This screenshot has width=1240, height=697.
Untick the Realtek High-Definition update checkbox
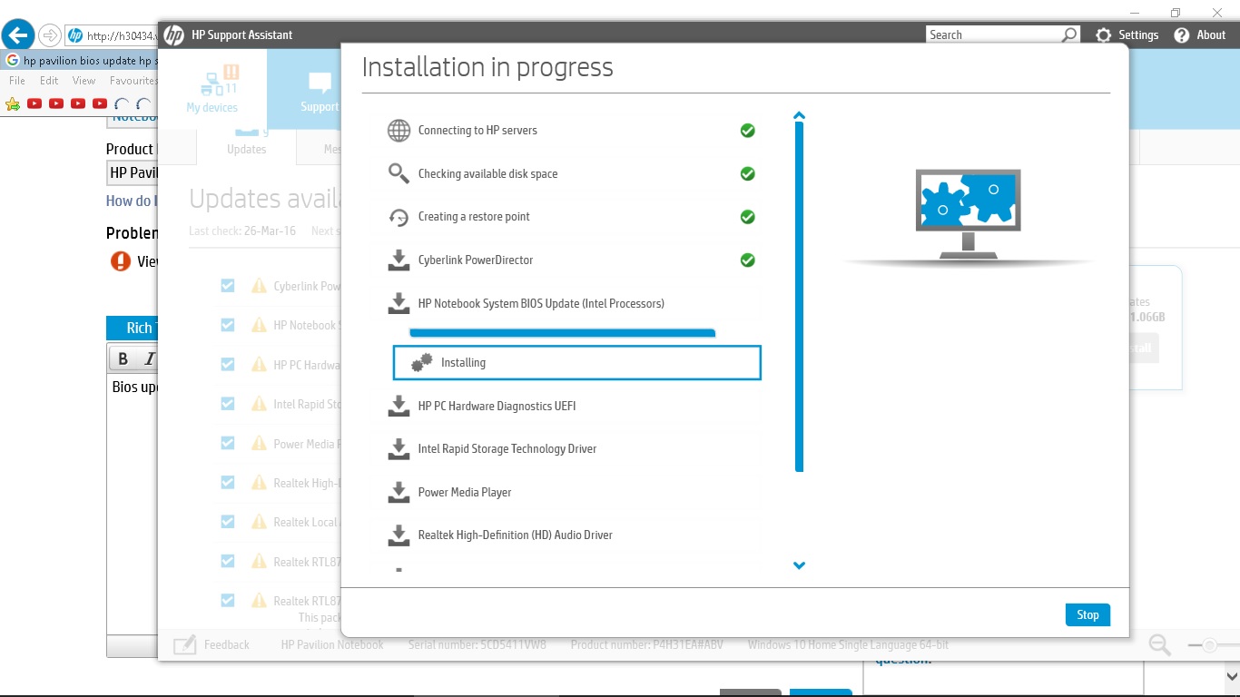click(228, 483)
